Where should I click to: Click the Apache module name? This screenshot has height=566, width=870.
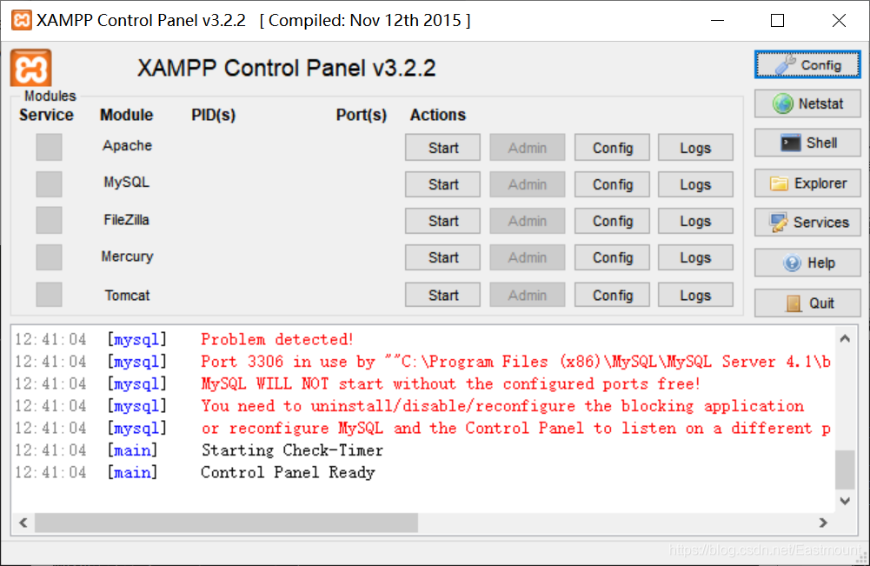[x=127, y=146]
